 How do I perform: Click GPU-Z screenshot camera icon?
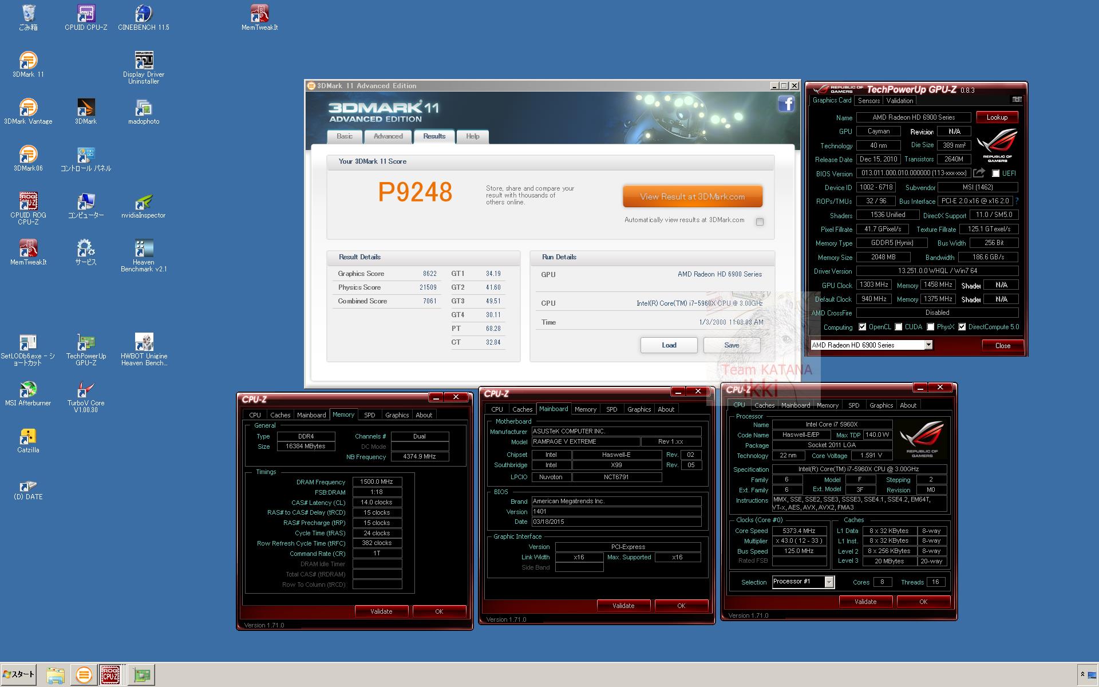click(x=1017, y=100)
